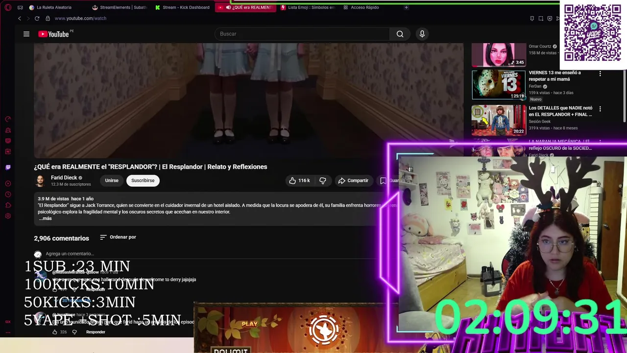
Task: Click the YouTube logo
Action: [x=53, y=34]
